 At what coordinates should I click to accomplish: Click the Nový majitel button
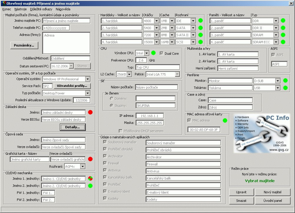pyautogui.click(x=273, y=192)
